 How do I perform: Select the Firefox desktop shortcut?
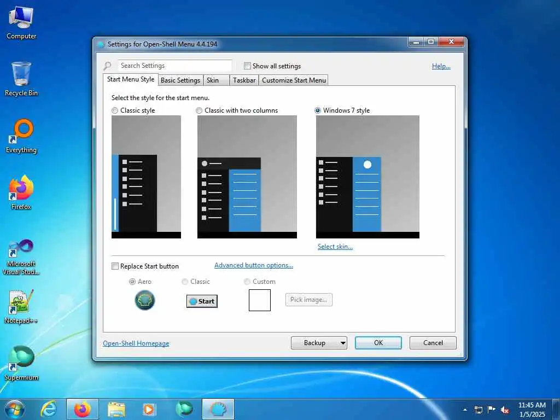(21, 193)
